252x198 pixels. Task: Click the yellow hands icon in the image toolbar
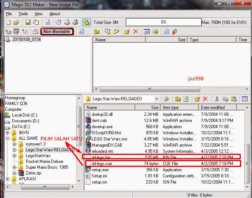click(116, 31)
